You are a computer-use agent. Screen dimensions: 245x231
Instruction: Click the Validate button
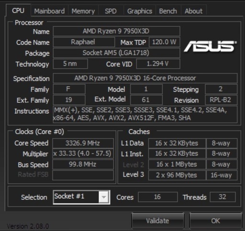click(x=157, y=220)
